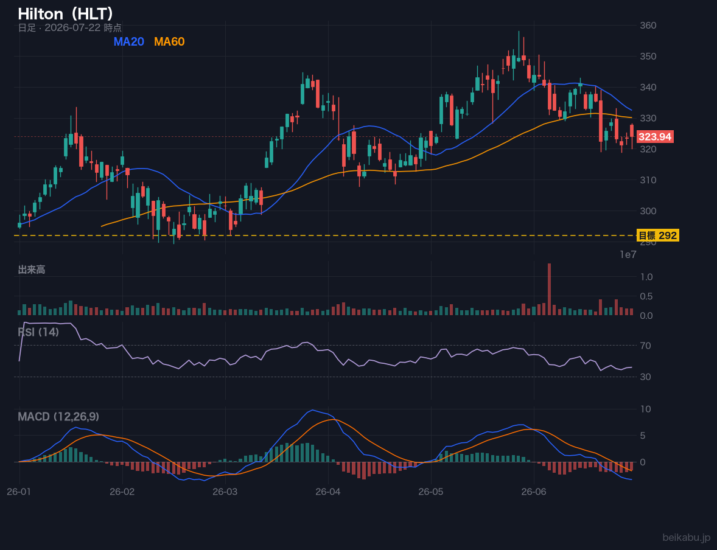This screenshot has width=717, height=550.
Task: Click the 日足 2026-07-22 時点 subtitle
Action: (x=69, y=28)
